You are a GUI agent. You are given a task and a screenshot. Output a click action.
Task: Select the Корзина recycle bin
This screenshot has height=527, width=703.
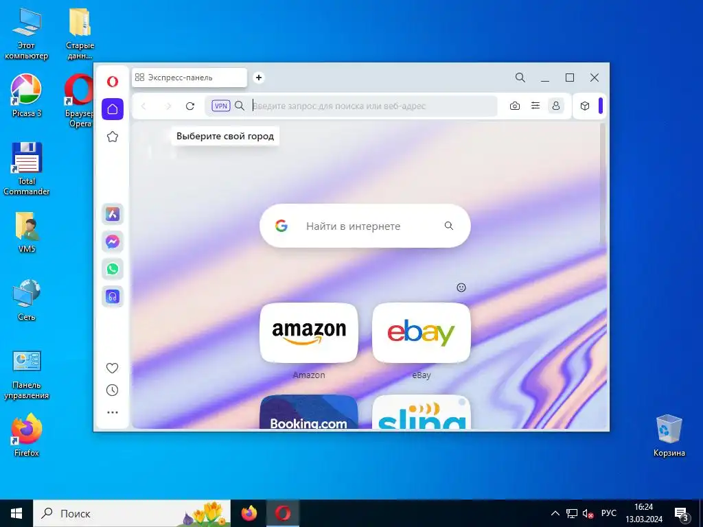669,436
